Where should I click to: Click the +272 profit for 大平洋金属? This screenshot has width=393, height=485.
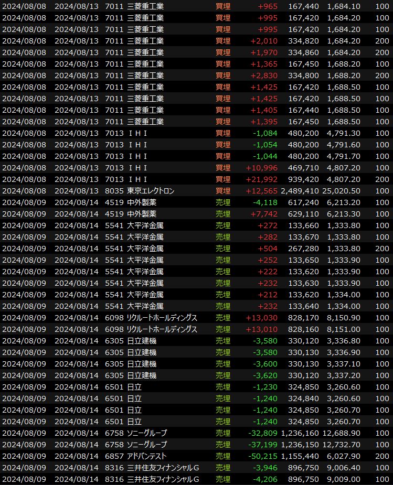(x=267, y=225)
